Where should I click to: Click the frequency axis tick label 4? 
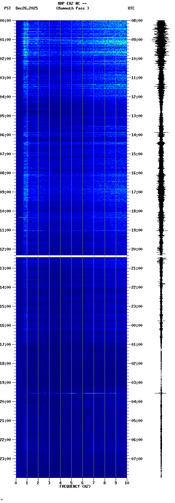60,483
